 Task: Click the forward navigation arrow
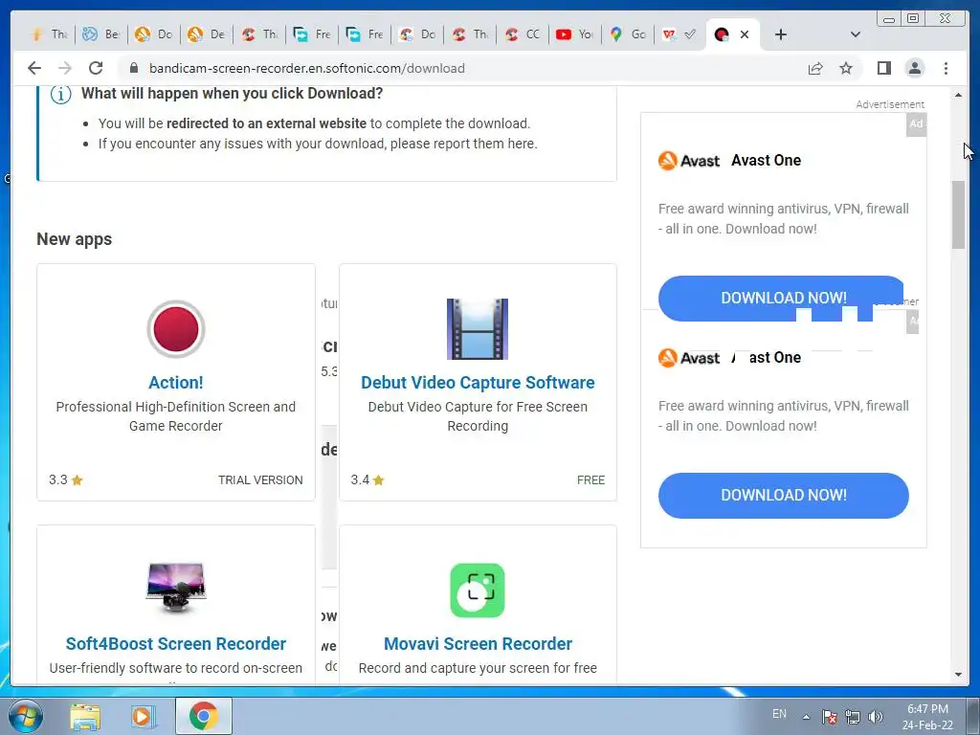(65, 68)
